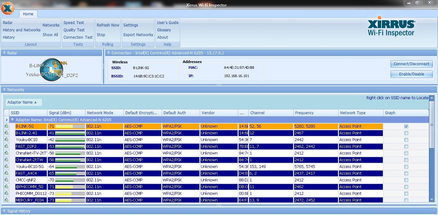438x215 pixels.
Task: Expand the Signal History panel
Action: [x=4, y=211]
